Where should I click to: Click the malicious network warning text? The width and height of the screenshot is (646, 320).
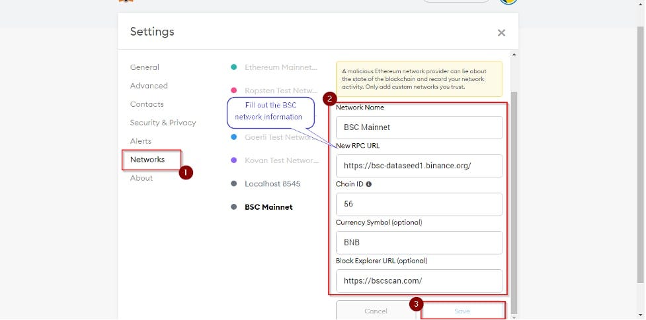coord(413,79)
